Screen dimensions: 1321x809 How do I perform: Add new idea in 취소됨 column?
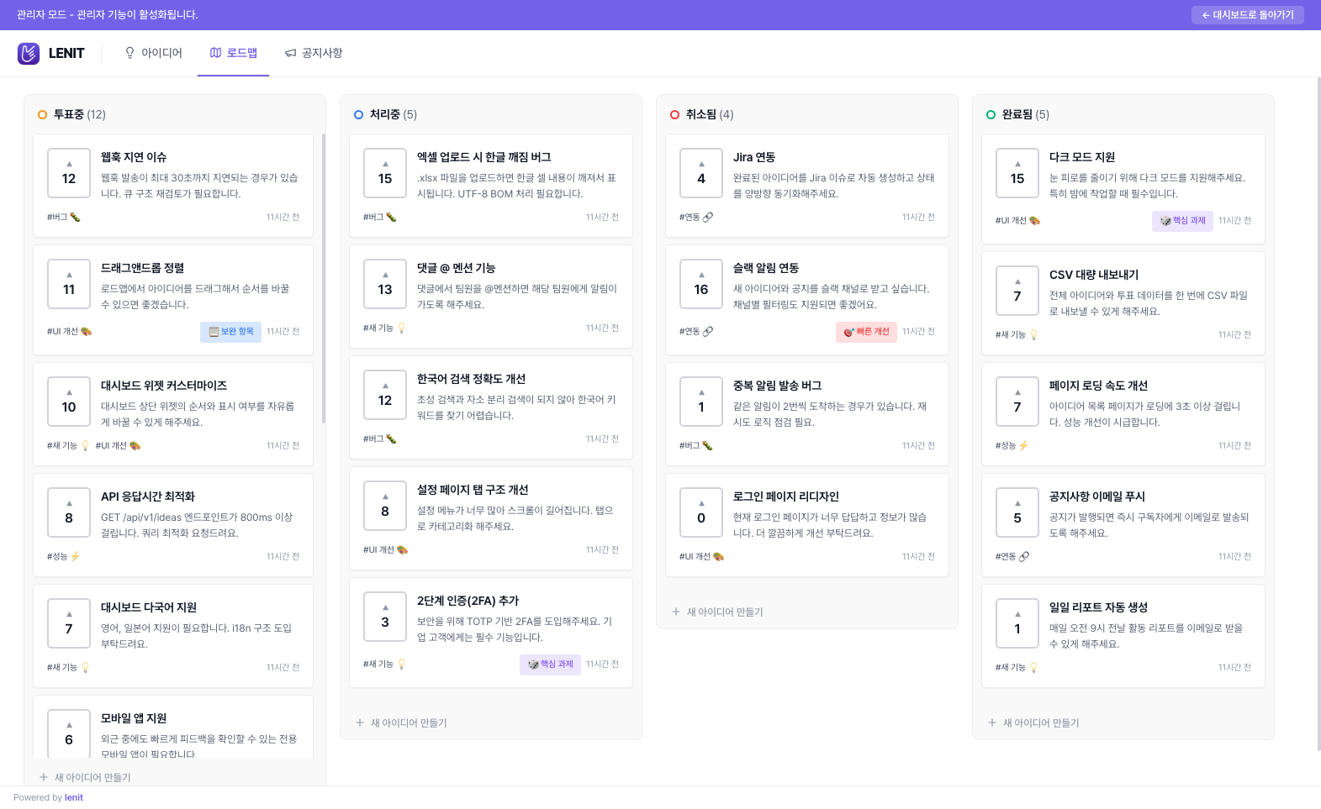coord(717,612)
